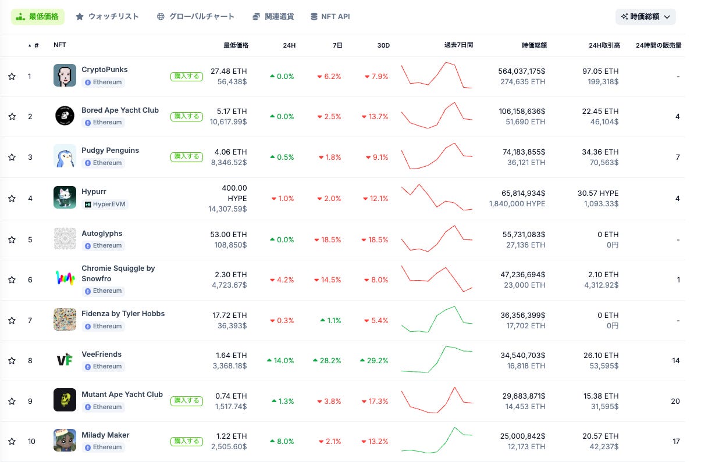Click Mutant Ape sales volume 20

(x=675, y=402)
